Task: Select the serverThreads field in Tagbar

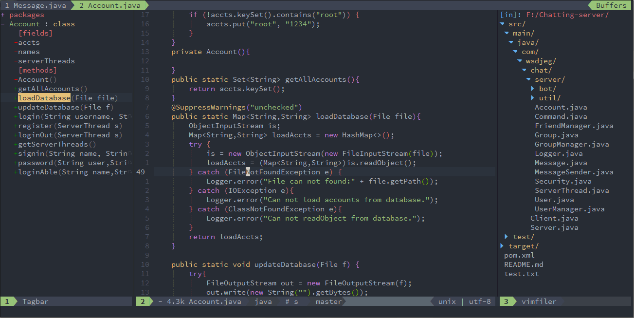Action: click(46, 61)
